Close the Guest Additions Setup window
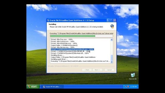 (x=115, y=20)
